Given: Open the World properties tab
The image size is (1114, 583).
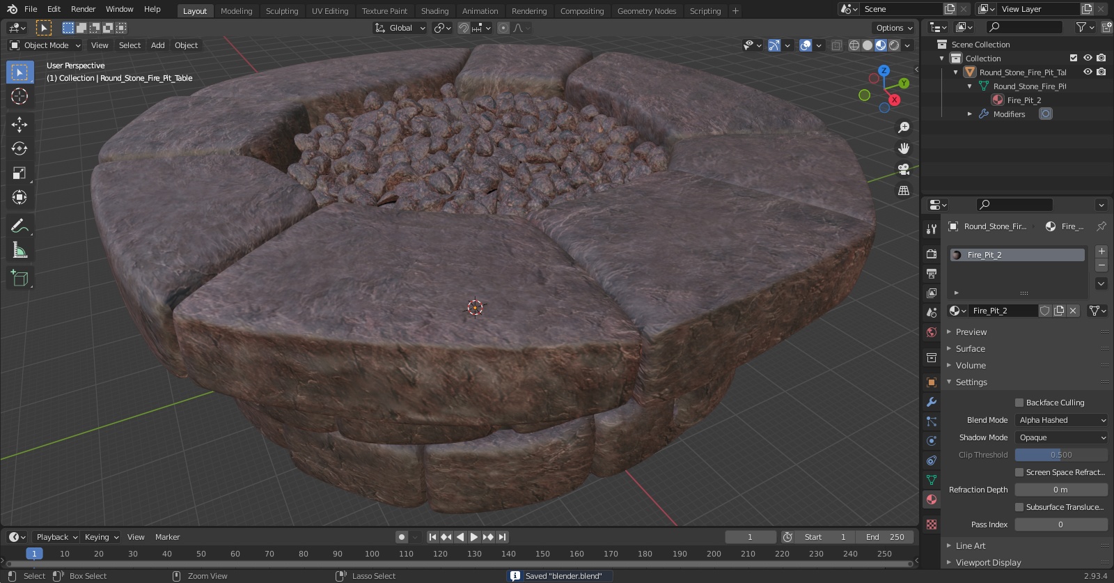Looking at the screenshot, I should pyautogui.click(x=931, y=332).
